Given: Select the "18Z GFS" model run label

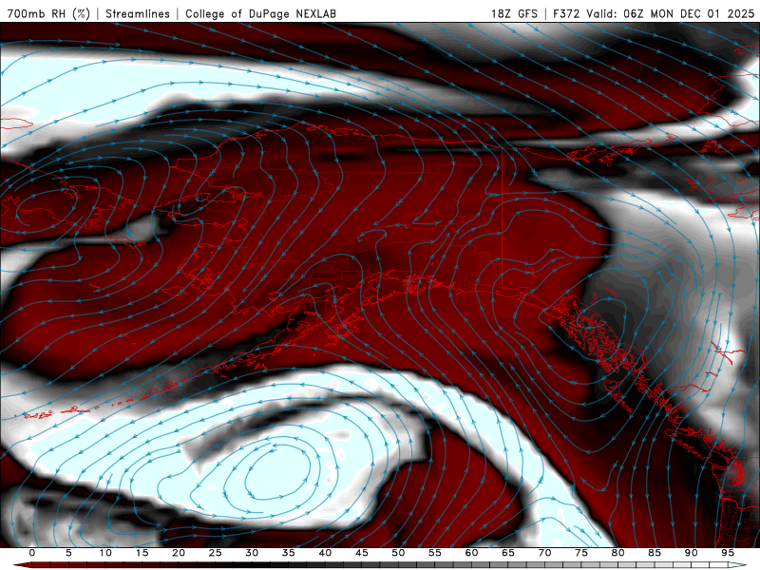Looking at the screenshot, I should [x=514, y=13].
